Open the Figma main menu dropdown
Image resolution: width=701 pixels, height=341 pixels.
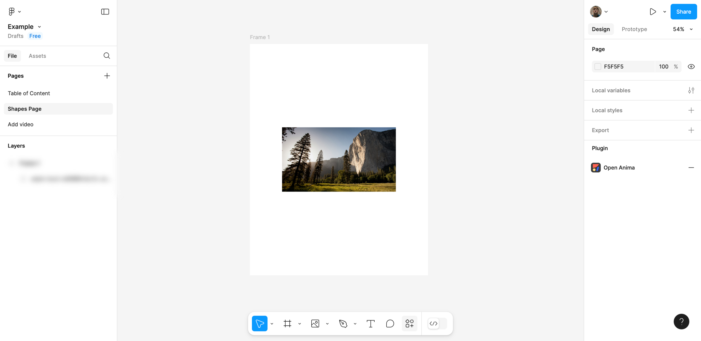pos(15,11)
